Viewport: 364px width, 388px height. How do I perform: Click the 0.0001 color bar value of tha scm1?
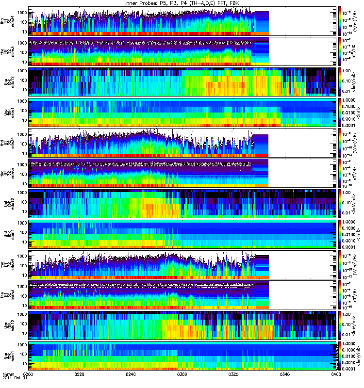[349, 125]
